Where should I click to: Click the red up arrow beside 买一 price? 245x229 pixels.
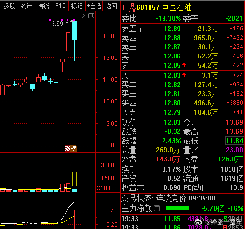point(184,75)
